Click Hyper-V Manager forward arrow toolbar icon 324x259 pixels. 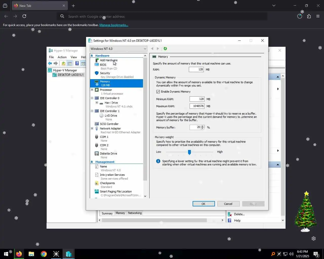56,63
